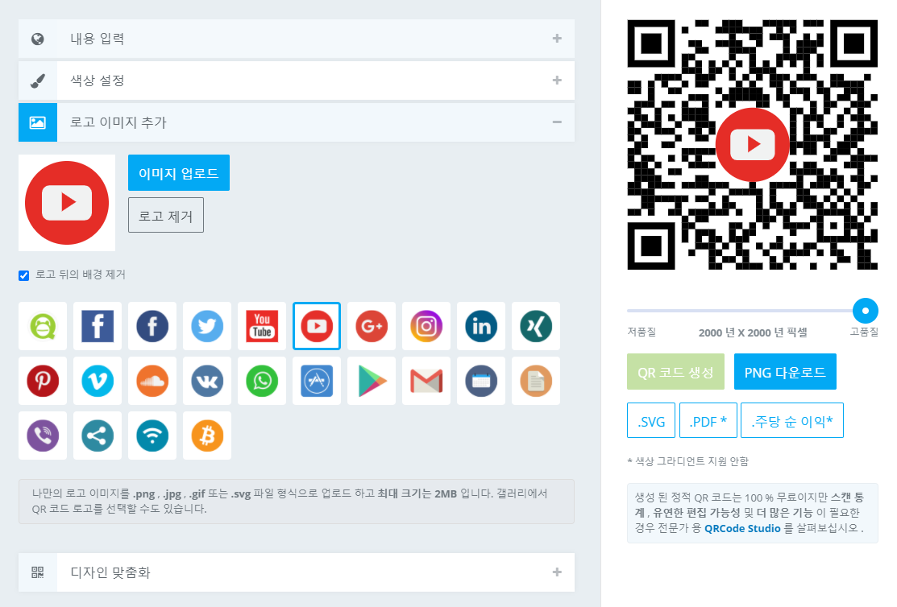Select the Gmail envelope logo
Viewport: 897px width, 607px height.
coord(426,381)
